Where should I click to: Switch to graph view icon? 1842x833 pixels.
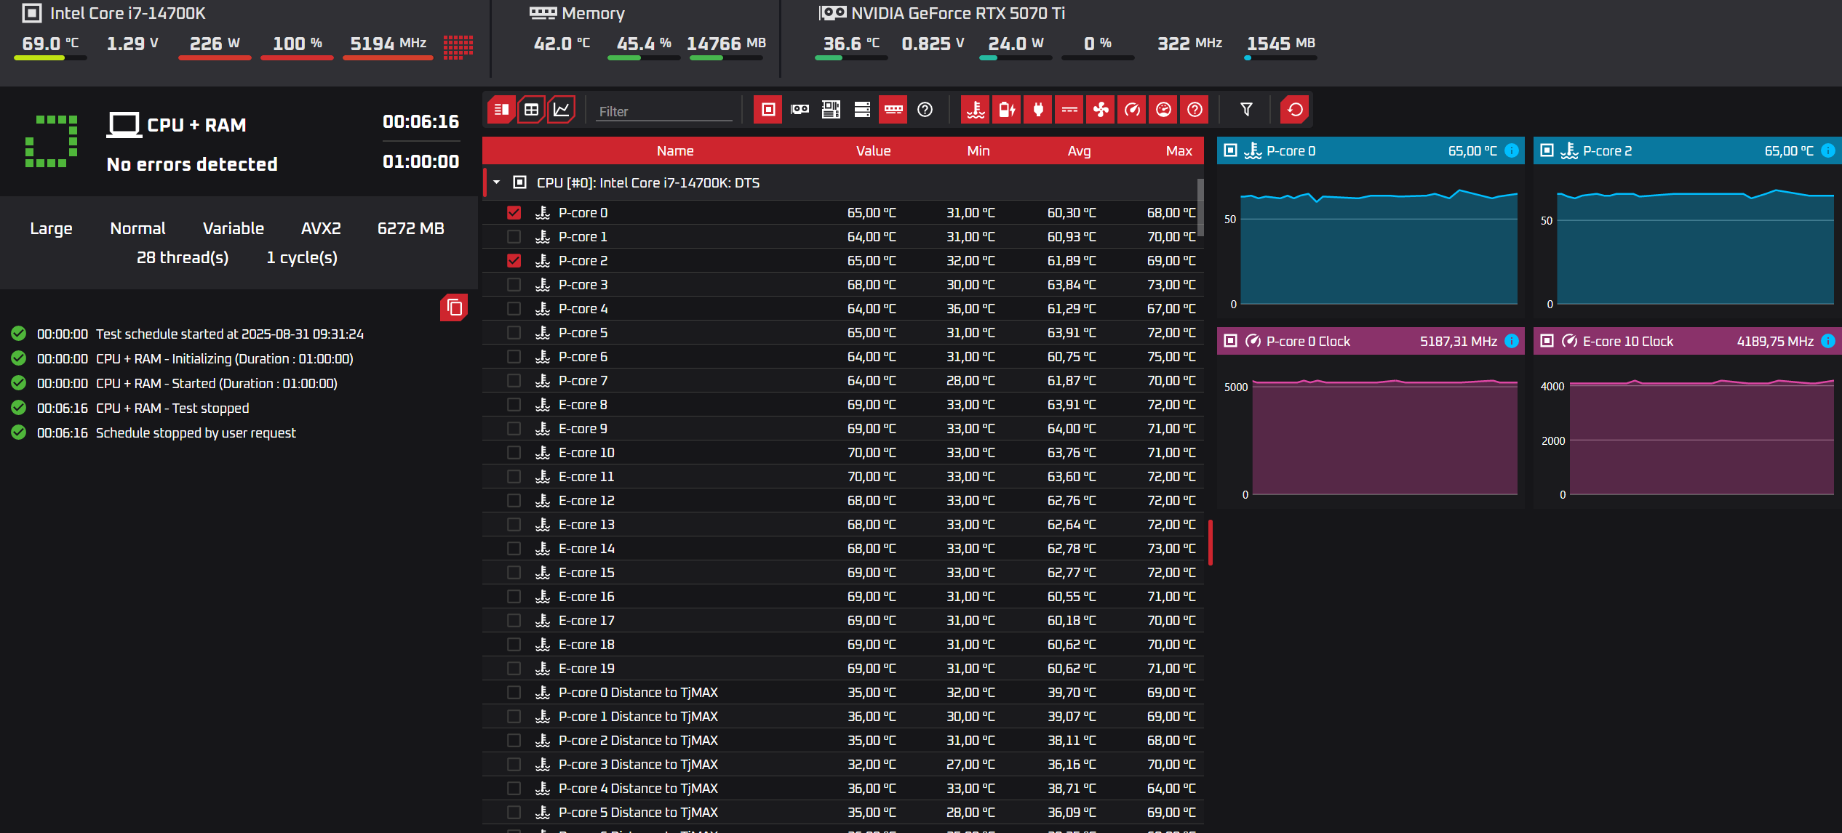[x=562, y=110]
